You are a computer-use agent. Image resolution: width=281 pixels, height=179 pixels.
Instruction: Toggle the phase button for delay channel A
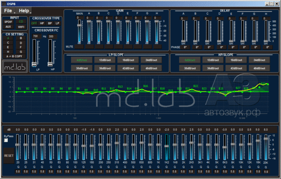coord(185,47)
